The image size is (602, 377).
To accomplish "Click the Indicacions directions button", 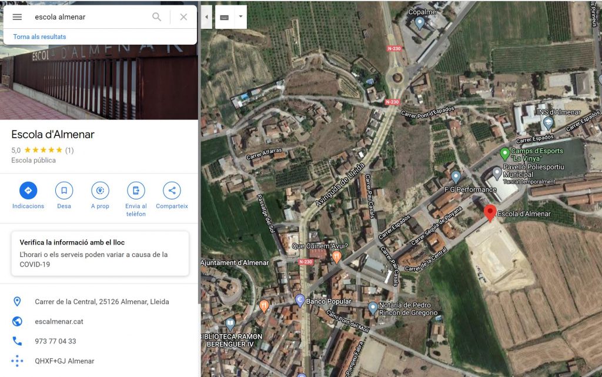I will point(28,191).
